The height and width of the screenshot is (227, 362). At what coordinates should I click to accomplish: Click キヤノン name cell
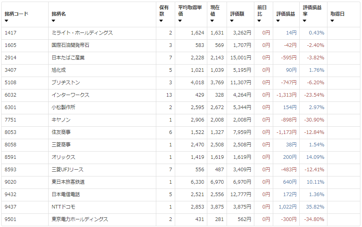pyautogui.click(x=61, y=120)
